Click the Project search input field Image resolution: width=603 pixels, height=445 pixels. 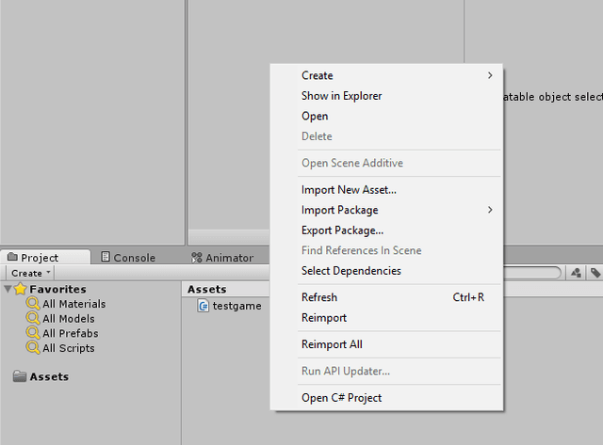537,273
